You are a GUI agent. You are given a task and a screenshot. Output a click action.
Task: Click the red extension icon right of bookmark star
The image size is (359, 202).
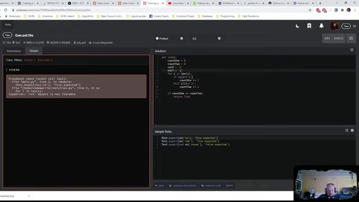(318, 10)
